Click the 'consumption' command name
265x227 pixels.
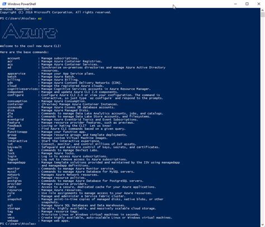tap(17, 101)
